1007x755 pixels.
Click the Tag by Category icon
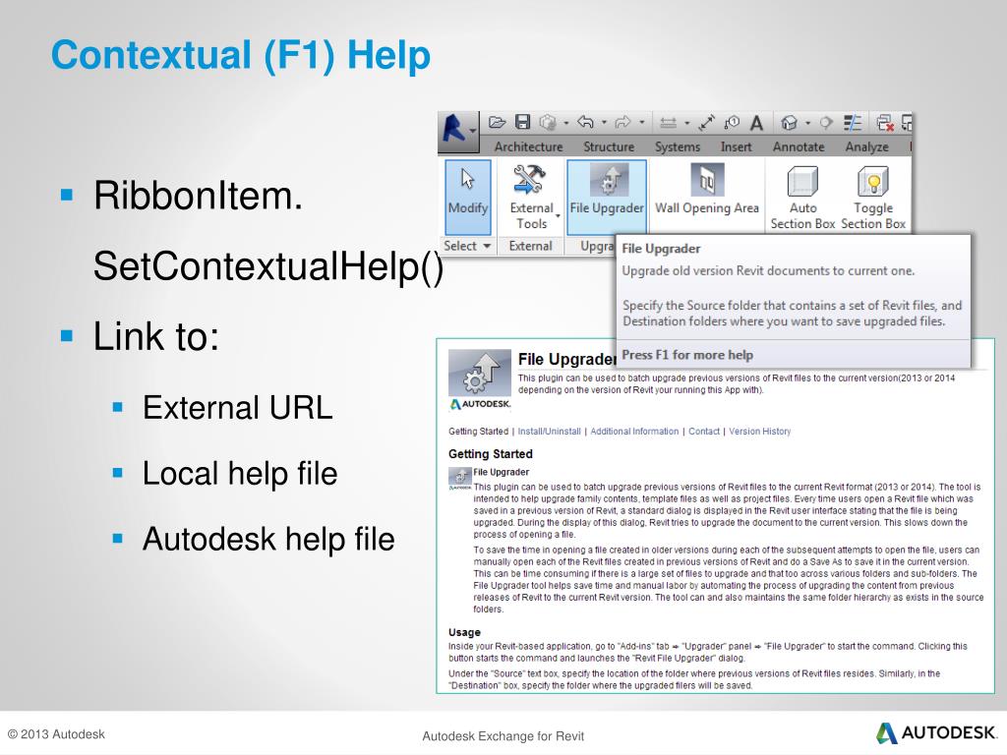tap(732, 122)
